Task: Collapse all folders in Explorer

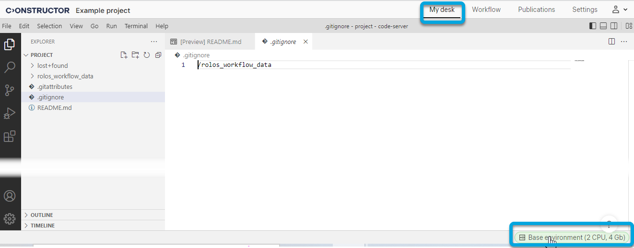Action: pyautogui.click(x=158, y=55)
